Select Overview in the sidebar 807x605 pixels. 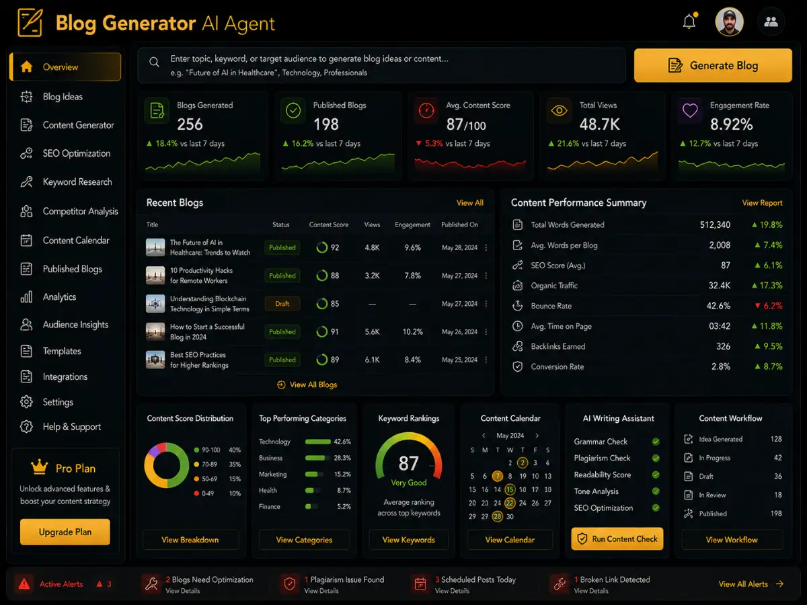point(65,67)
